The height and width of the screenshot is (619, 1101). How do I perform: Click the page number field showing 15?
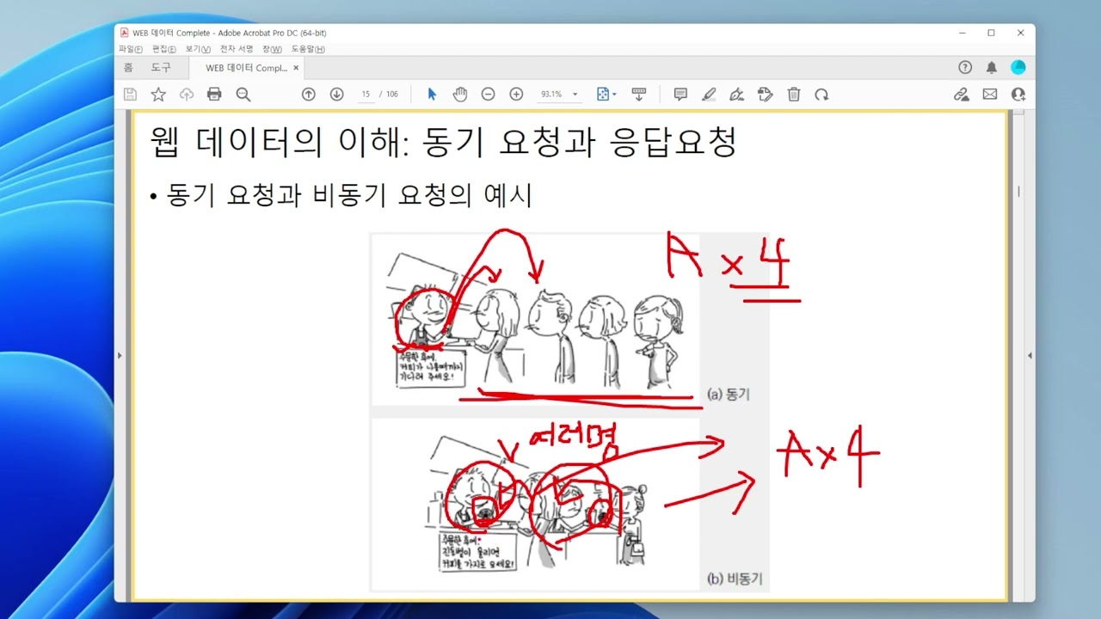coord(366,94)
